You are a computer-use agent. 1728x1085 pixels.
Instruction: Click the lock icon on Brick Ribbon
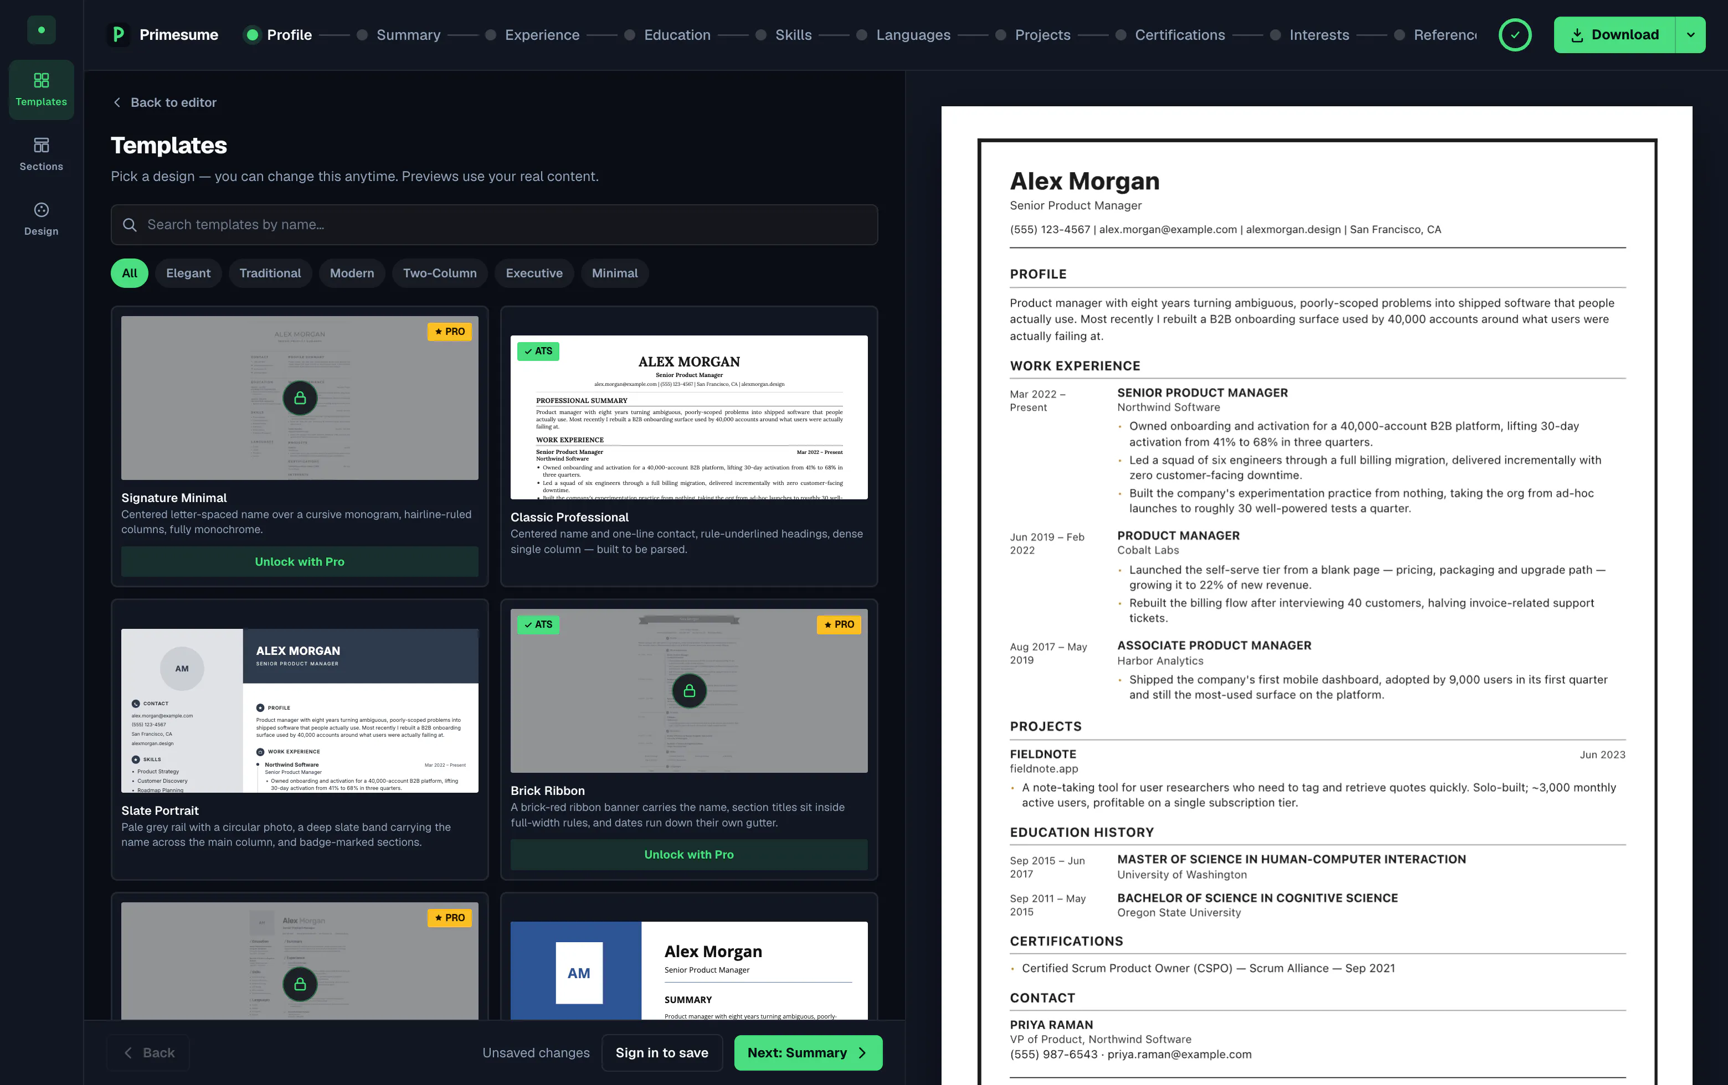click(689, 691)
